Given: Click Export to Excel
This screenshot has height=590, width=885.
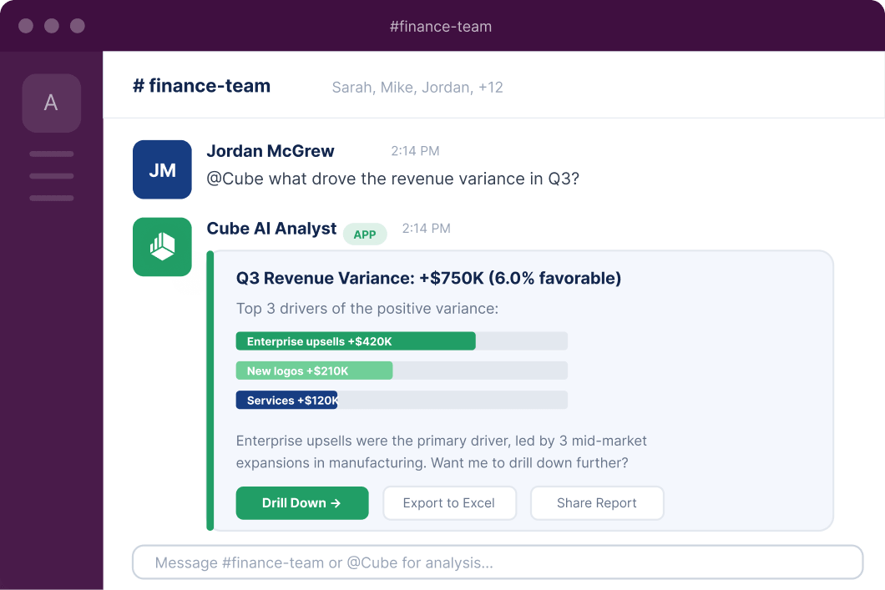Looking at the screenshot, I should click(449, 503).
